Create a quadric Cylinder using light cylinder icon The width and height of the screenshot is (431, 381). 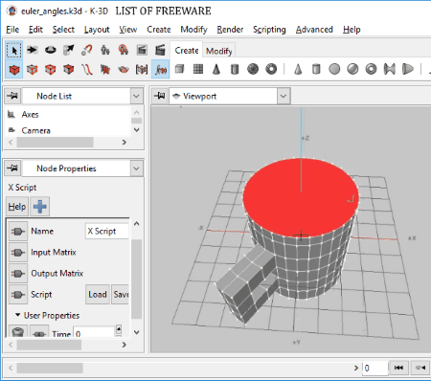tap(316, 69)
